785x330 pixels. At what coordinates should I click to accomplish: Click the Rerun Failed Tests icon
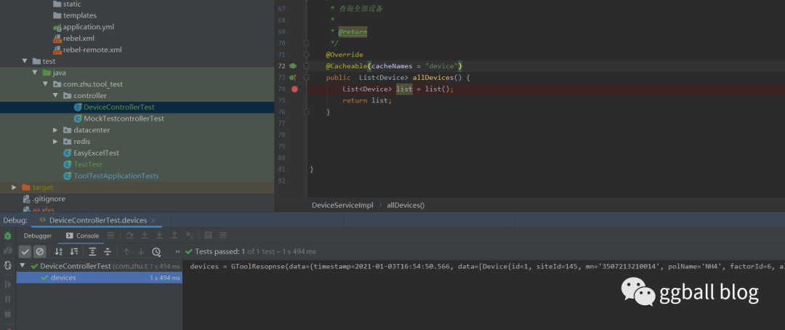tap(7, 250)
